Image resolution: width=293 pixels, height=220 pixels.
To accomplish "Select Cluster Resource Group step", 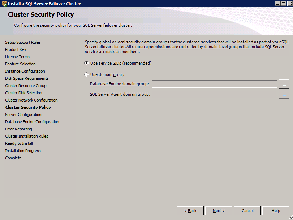I will pyautogui.click(x=26, y=86).
